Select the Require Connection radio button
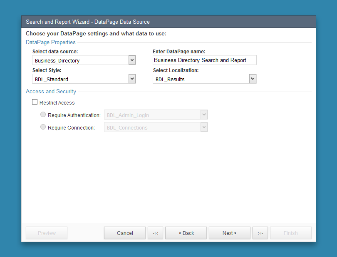 click(x=43, y=127)
